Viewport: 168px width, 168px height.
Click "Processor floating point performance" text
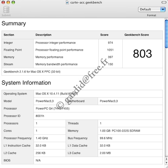[x=59, y=50]
